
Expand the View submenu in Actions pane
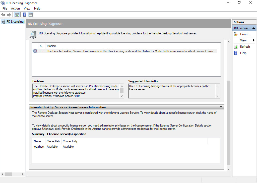[x=254, y=40]
